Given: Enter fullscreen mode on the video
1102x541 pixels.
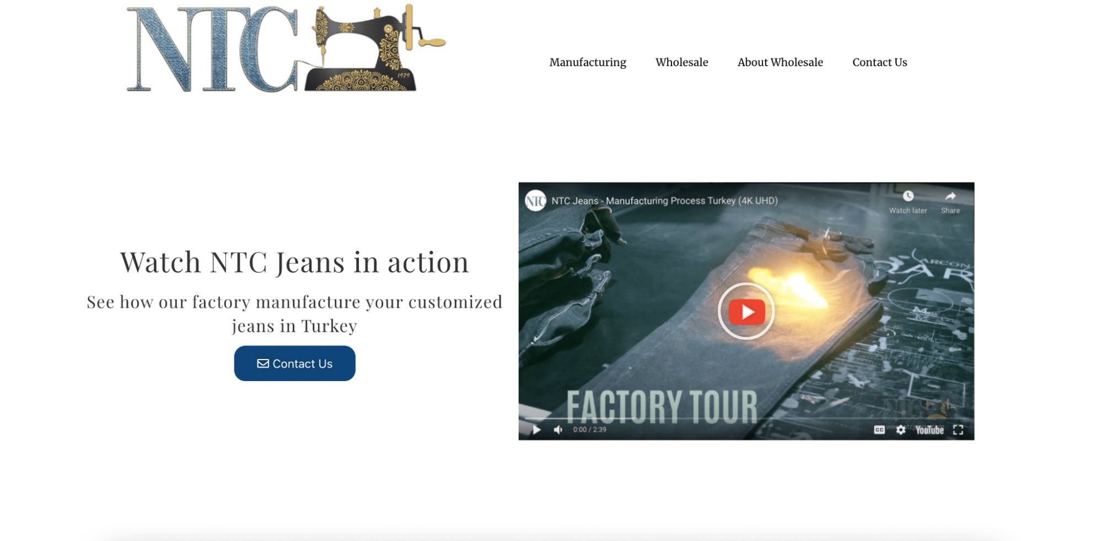Looking at the screenshot, I should click(958, 430).
